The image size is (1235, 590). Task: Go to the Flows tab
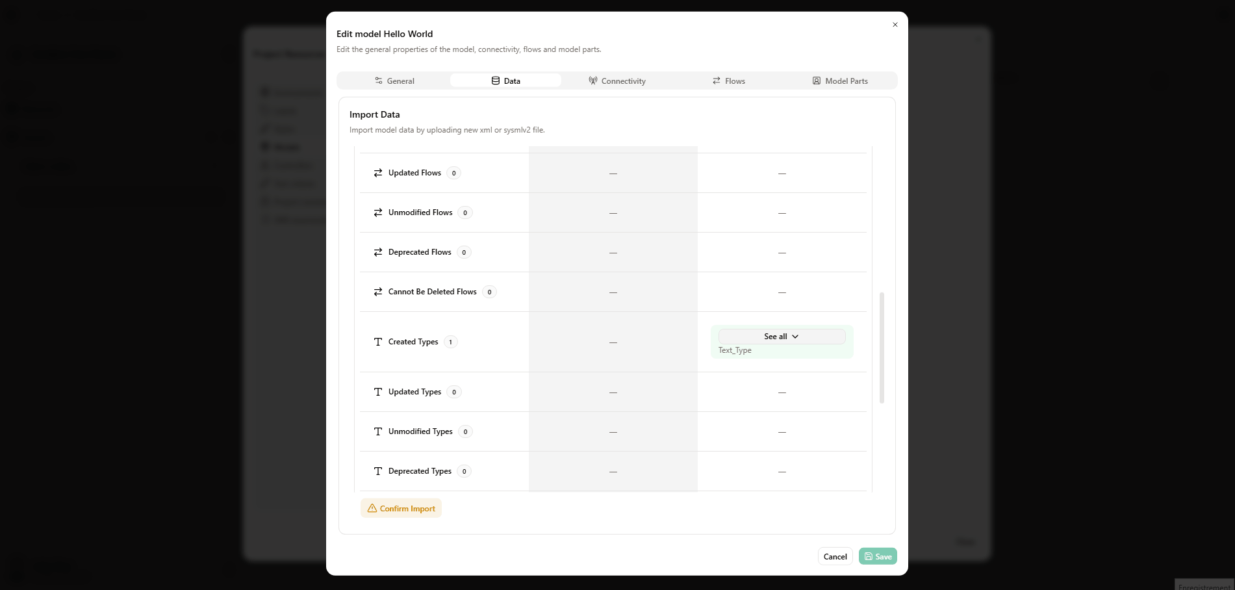pos(729,81)
